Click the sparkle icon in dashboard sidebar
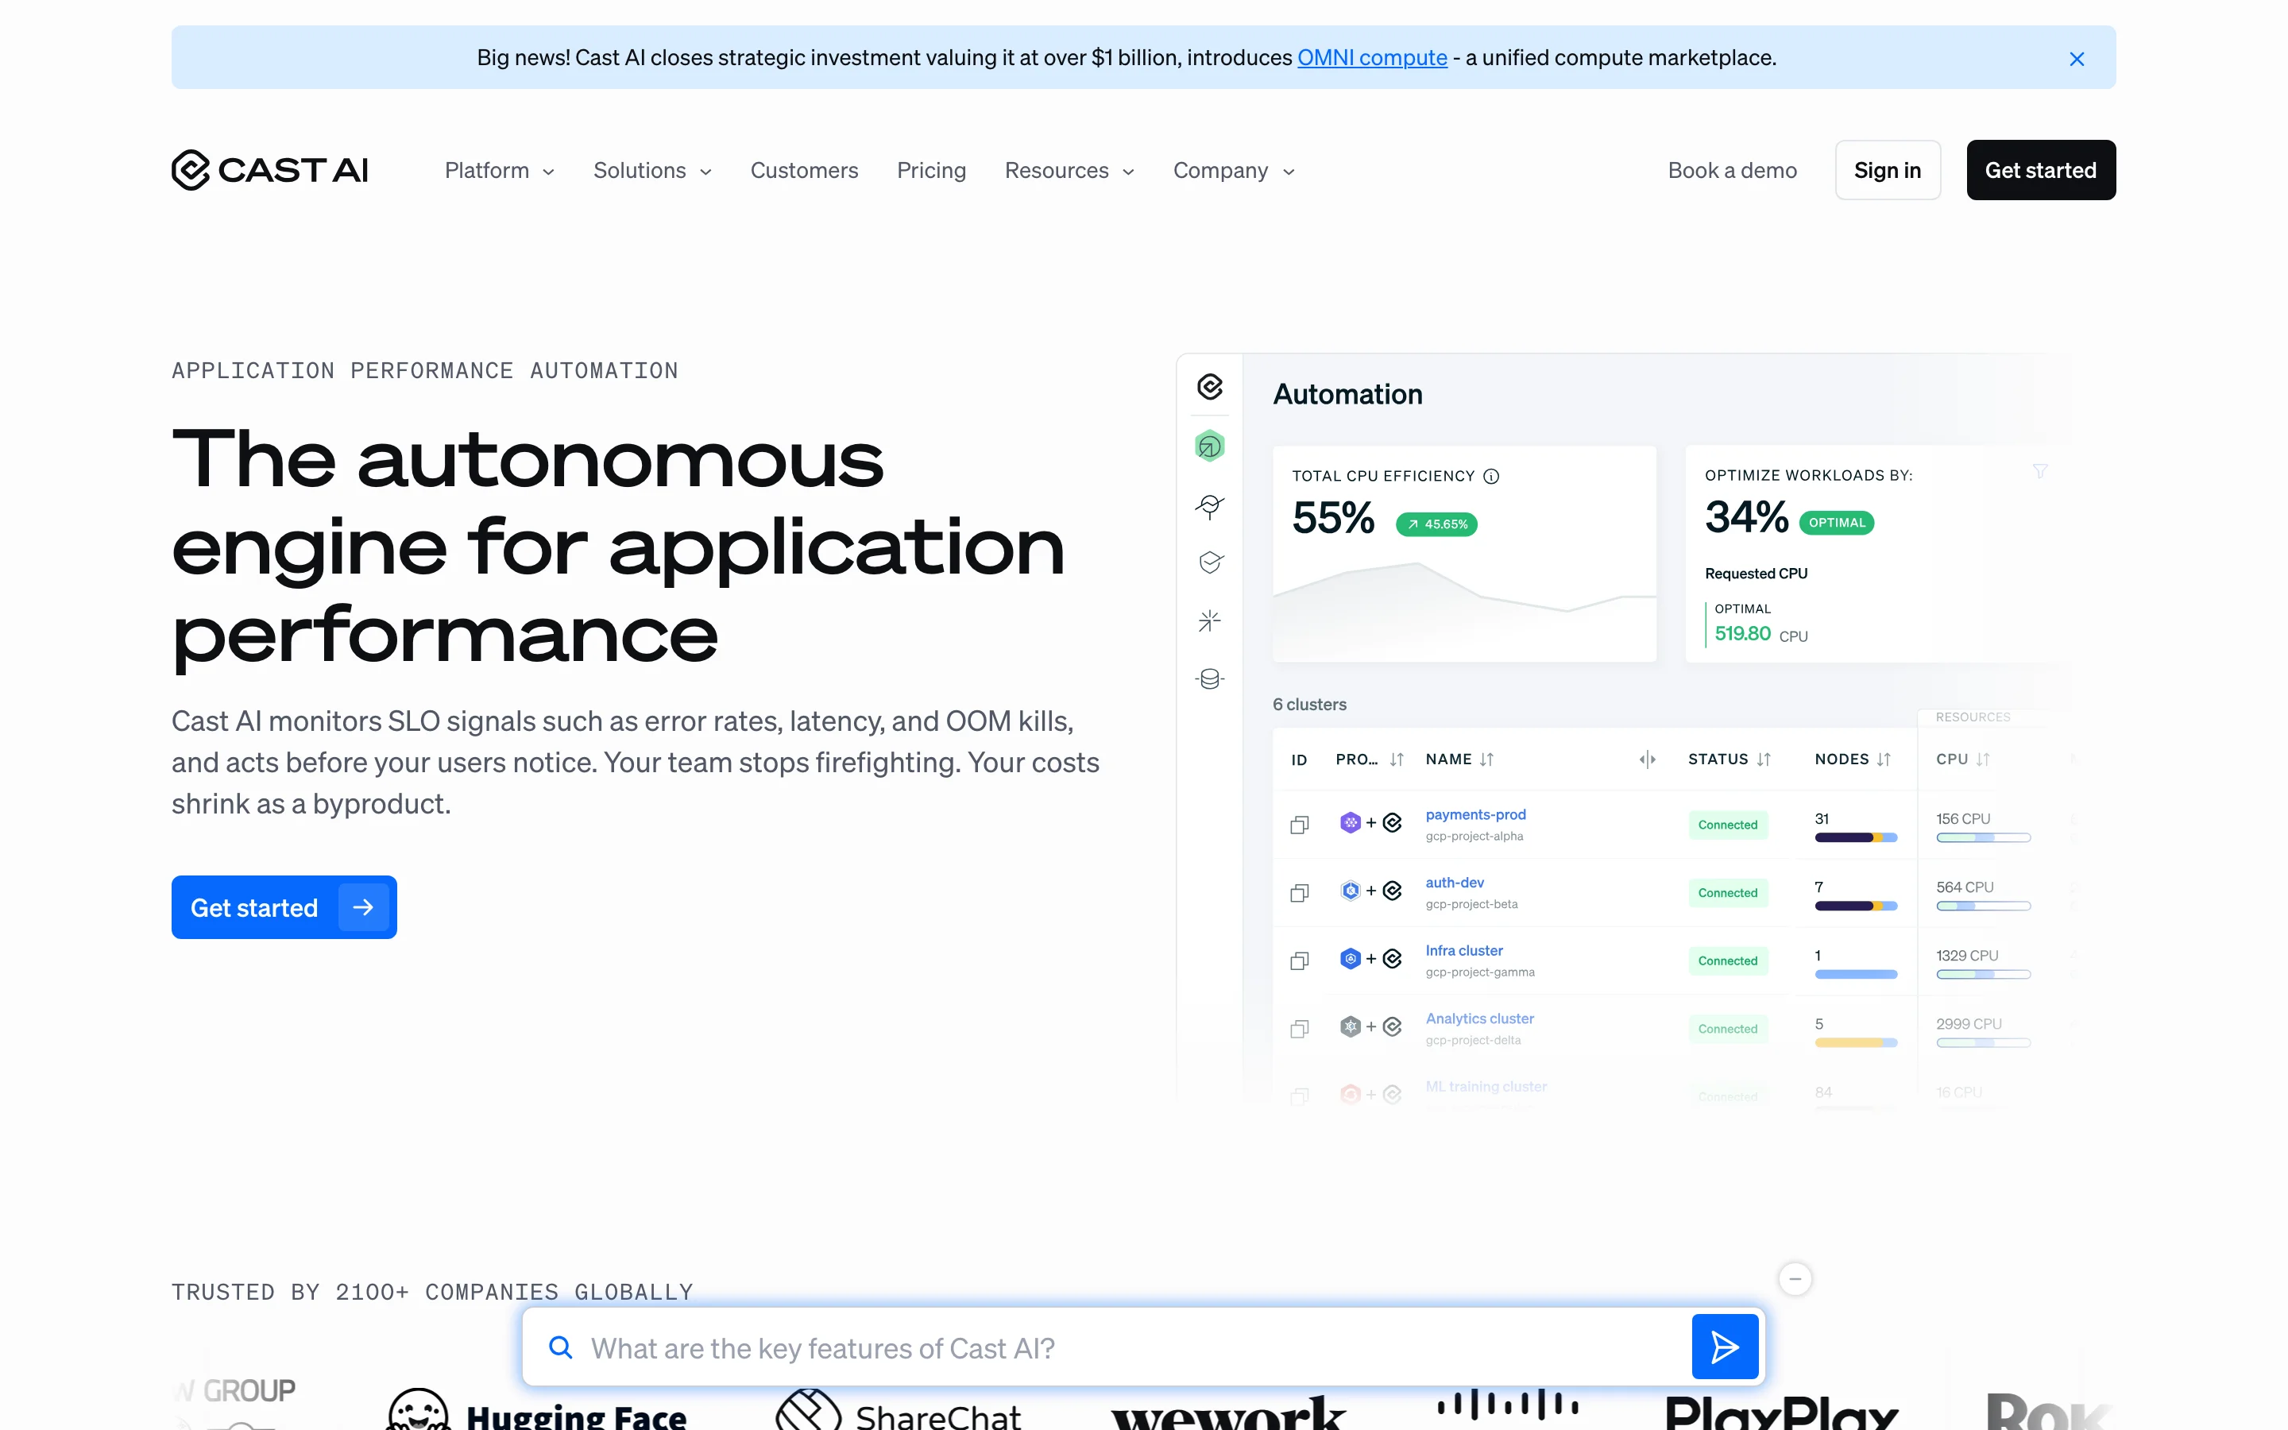This screenshot has height=1430, width=2288. click(x=1209, y=621)
